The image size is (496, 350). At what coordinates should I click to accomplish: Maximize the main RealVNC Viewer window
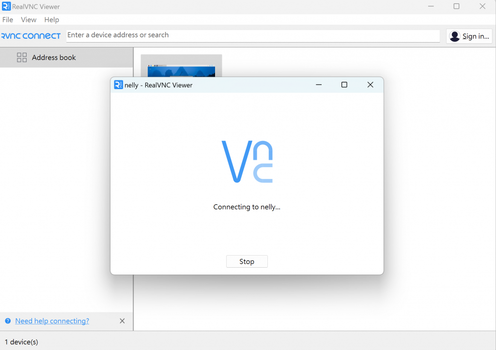(456, 6)
